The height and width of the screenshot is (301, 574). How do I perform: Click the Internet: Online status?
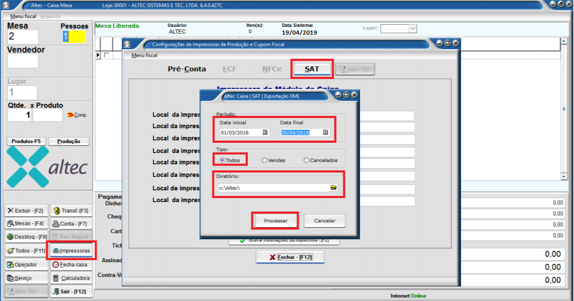(x=408, y=296)
